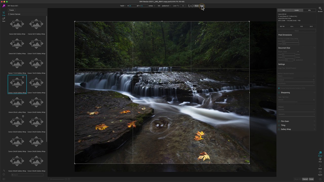Viewport: 324px width, 182px height.
Task: Click the Pixel Dimensions heading
Action: [x=285, y=35]
